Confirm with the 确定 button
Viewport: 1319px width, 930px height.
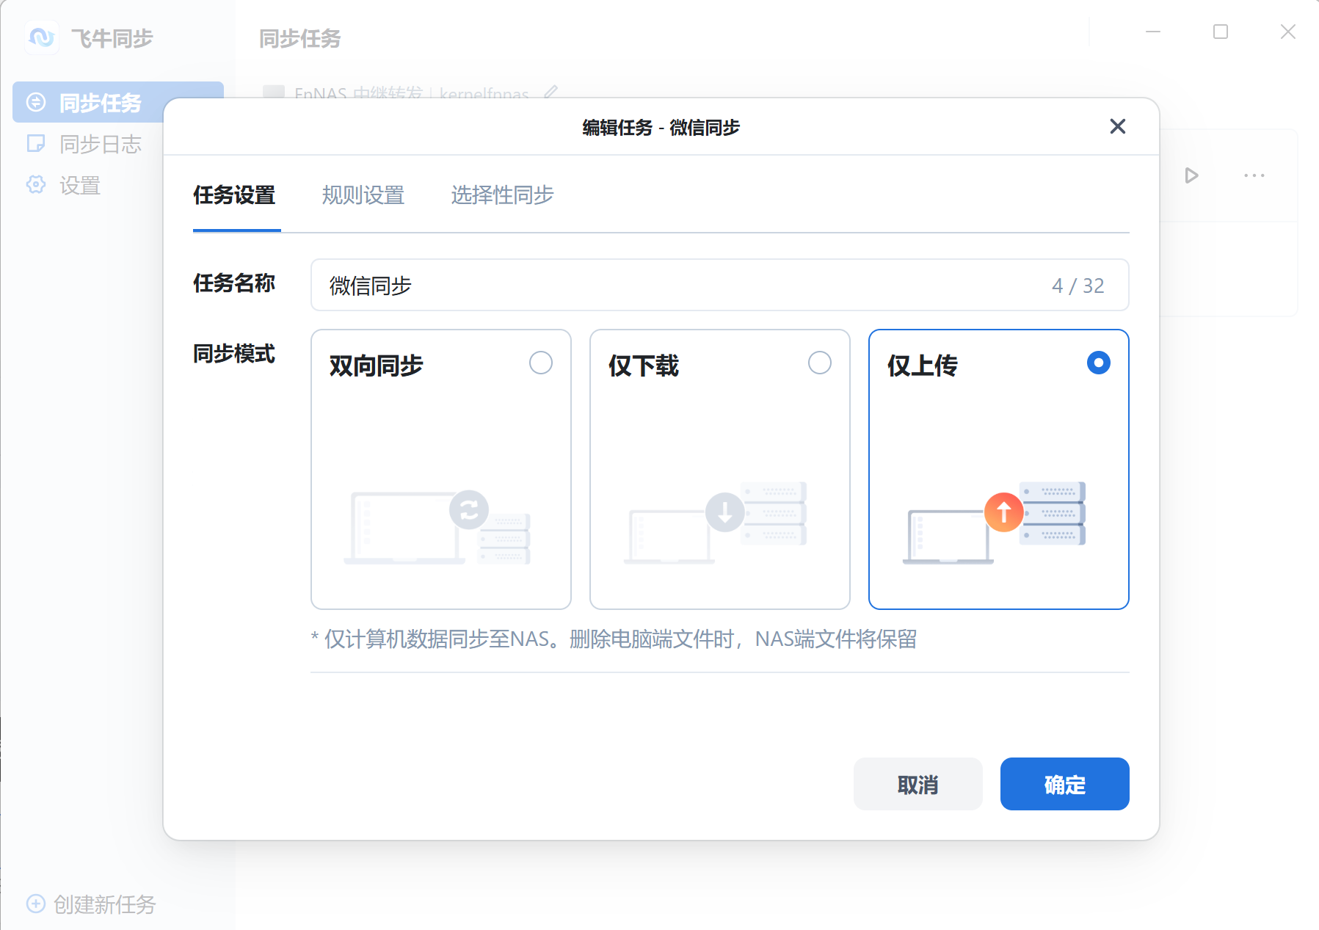pyautogui.click(x=1064, y=784)
